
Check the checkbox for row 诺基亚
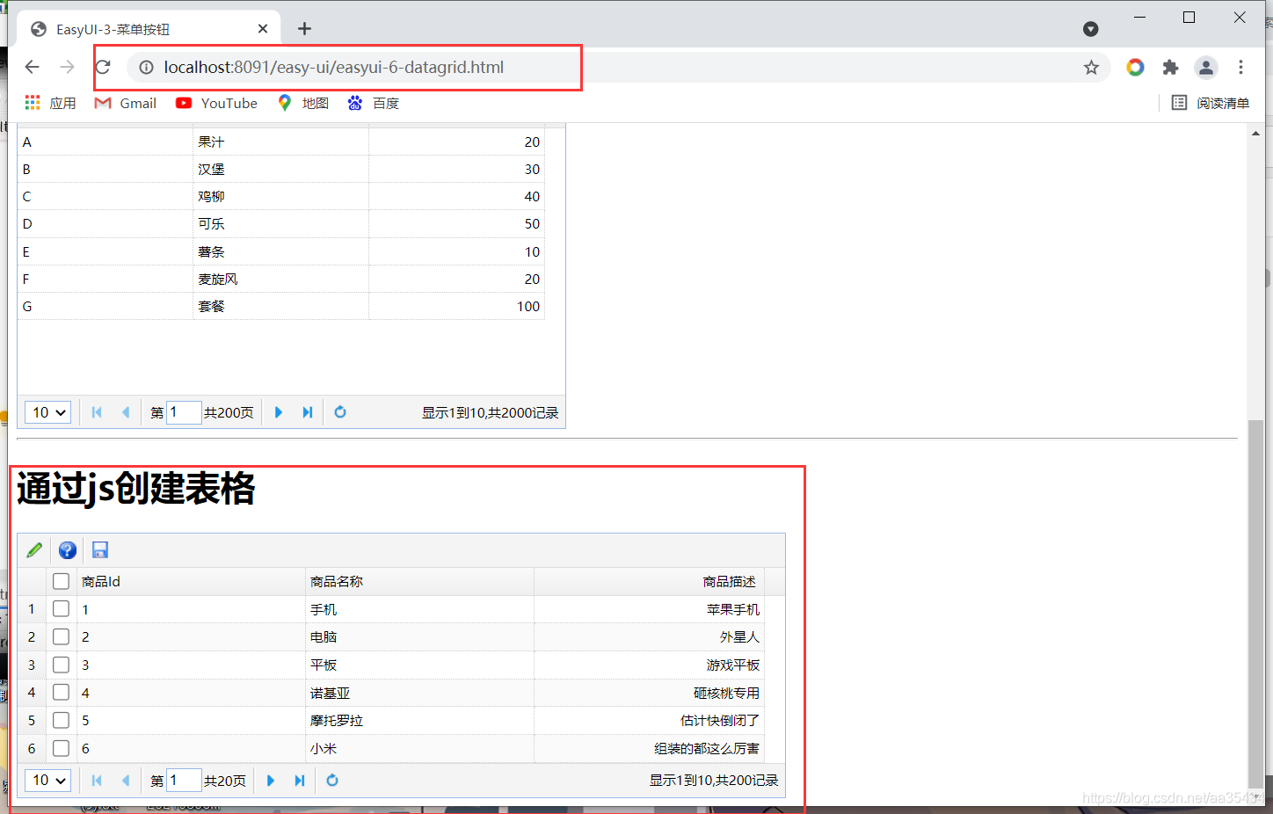[61, 692]
